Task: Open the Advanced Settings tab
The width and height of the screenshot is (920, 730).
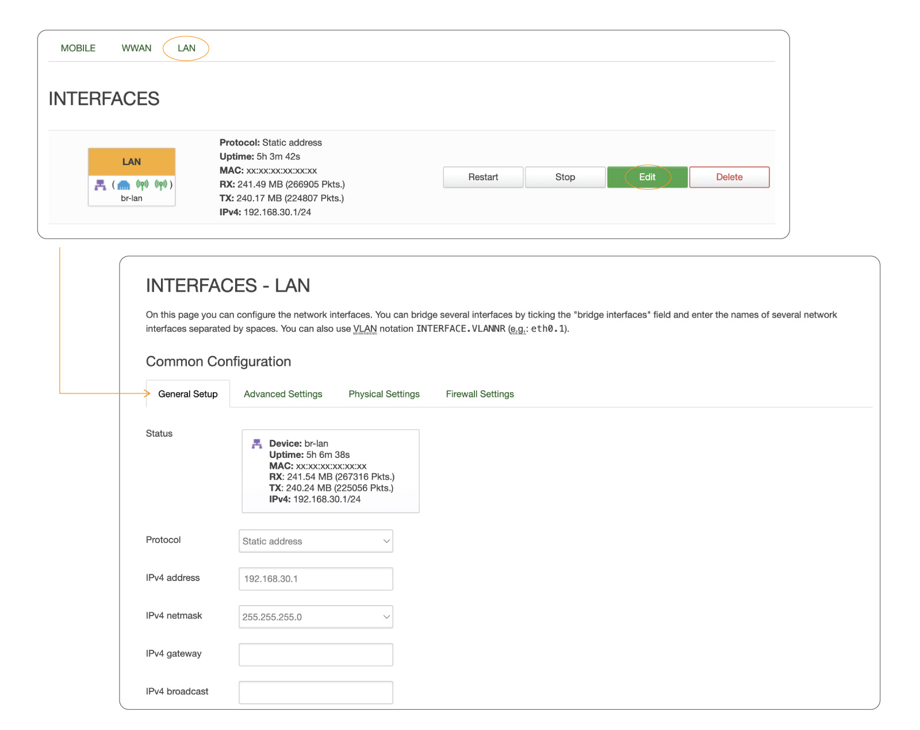Action: [x=283, y=394]
